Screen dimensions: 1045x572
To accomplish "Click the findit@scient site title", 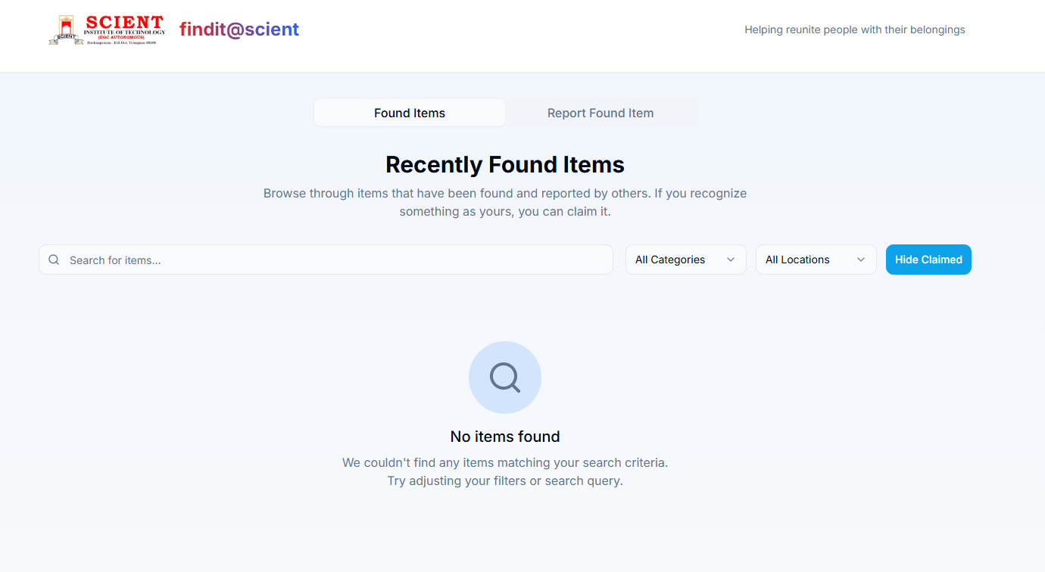I will click(239, 30).
